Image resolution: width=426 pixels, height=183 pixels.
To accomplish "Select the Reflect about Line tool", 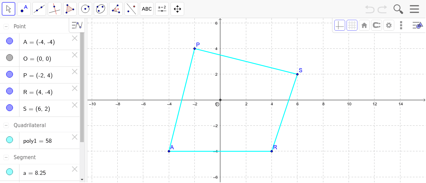I will tap(131, 9).
